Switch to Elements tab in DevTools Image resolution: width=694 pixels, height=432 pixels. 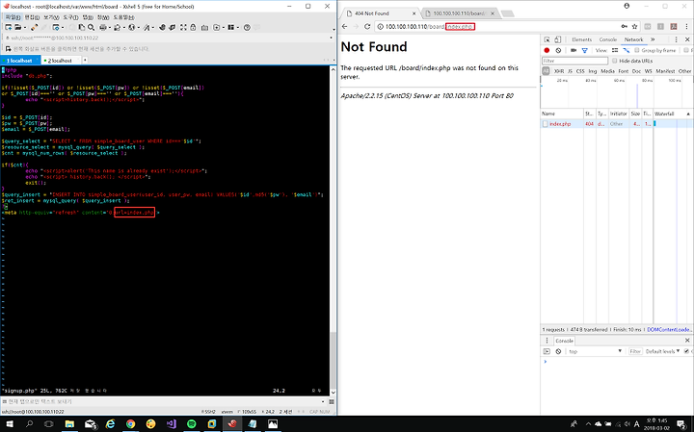pyautogui.click(x=581, y=39)
